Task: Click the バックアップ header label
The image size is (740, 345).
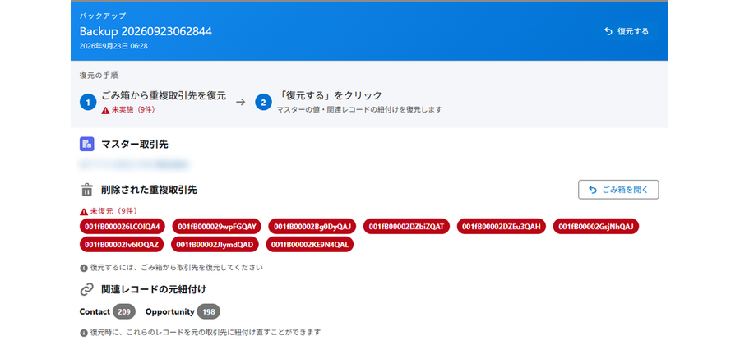Action: [x=103, y=16]
